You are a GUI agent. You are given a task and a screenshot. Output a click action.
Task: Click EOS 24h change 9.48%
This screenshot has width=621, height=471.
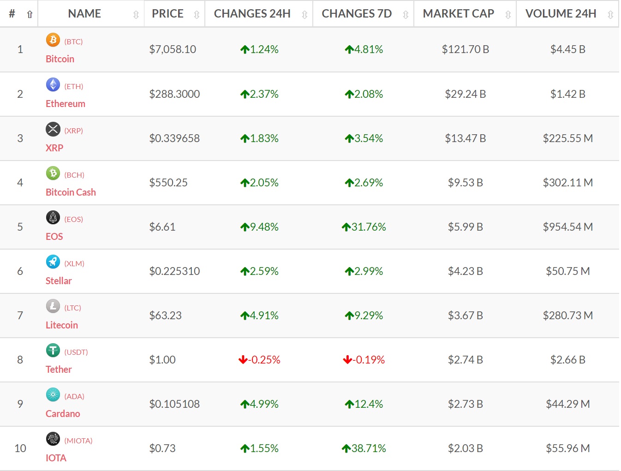coord(259,227)
